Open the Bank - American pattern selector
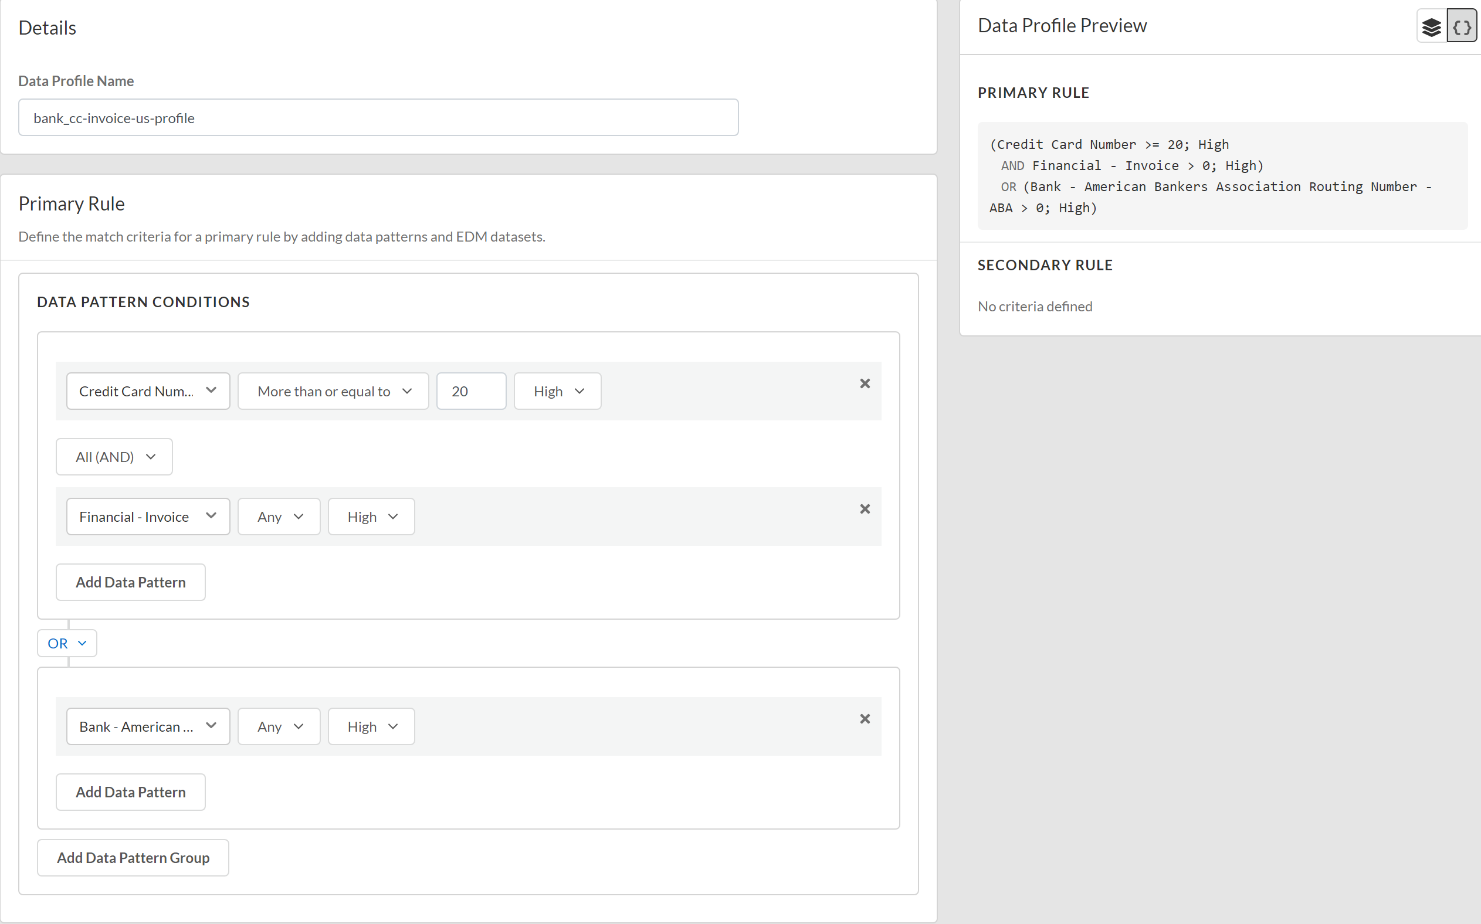The width and height of the screenshot is (1481, 924). (148, 726)
